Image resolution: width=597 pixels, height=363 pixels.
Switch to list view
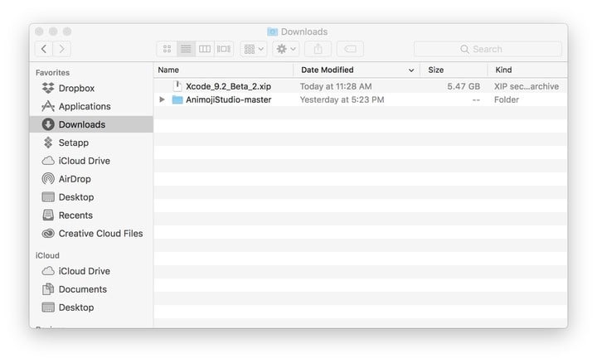pyautogui.click(x=186, y=49)
